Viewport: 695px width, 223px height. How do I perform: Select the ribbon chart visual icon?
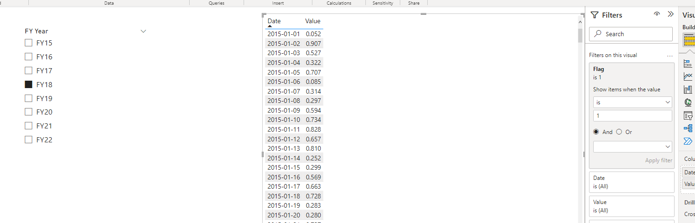pyautogui.click(x=688, y=89)
